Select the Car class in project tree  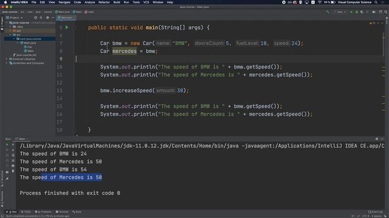tap(28, 47)
